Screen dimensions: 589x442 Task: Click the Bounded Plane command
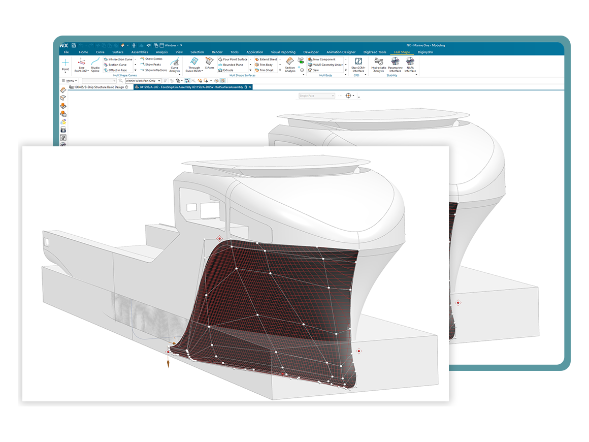pos(231,65)
